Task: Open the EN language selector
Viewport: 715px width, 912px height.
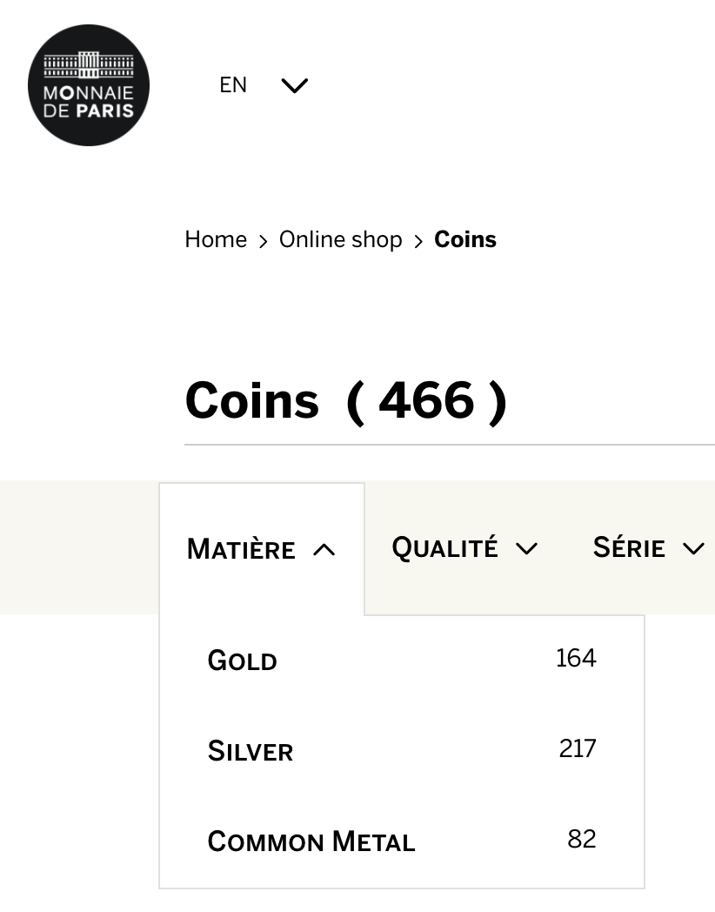Action: pos(233,85)
